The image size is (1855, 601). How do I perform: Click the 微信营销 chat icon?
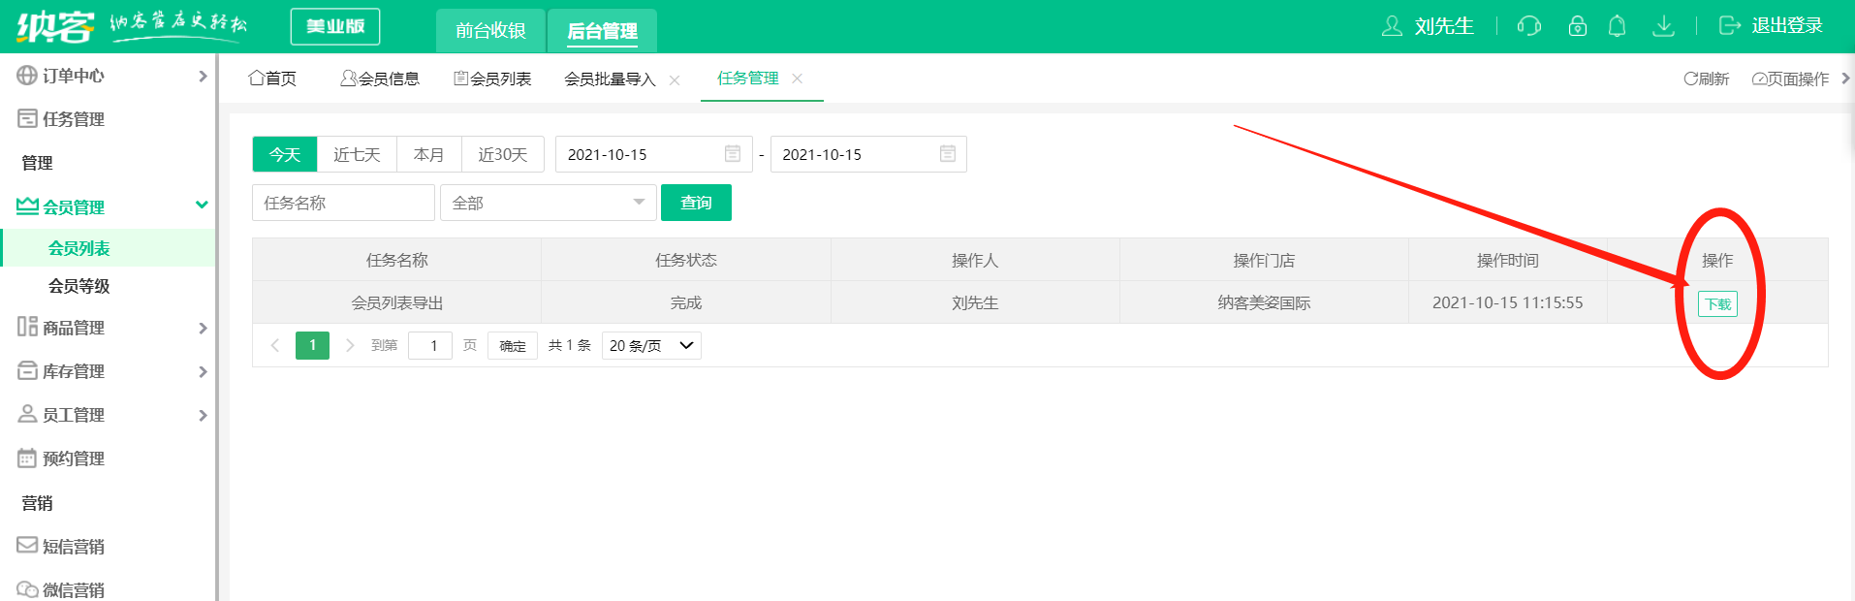pos(27,589)
